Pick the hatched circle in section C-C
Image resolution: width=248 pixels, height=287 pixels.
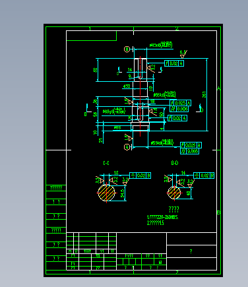point(107,193)
